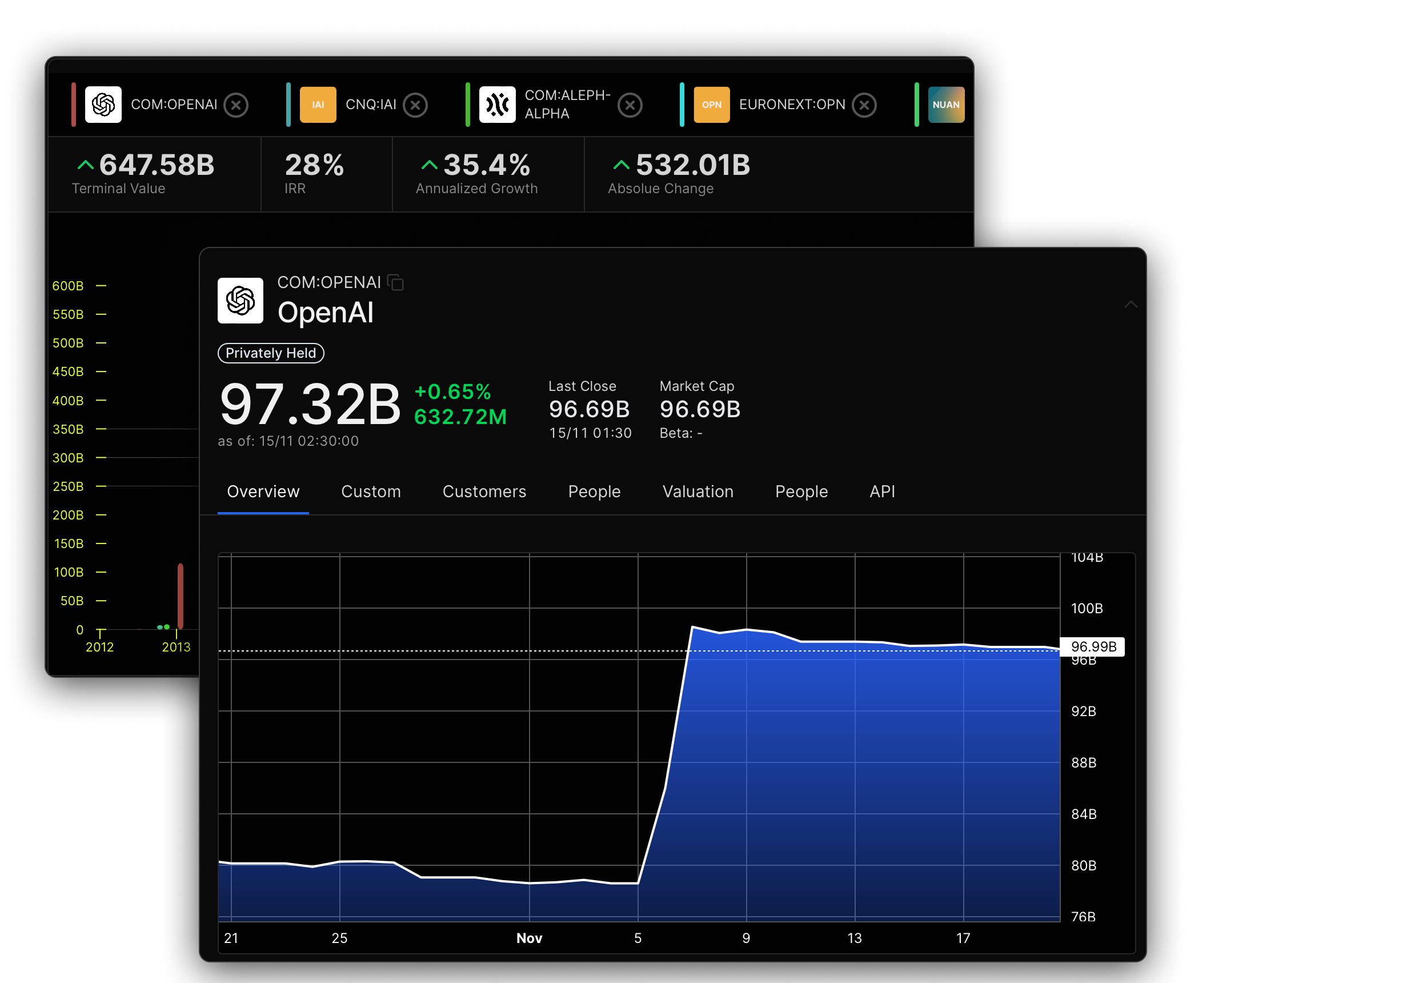Click the 96.99B price marker on chart
This screenshot has height=983, width=1403.
click(x=1093, y=647)
